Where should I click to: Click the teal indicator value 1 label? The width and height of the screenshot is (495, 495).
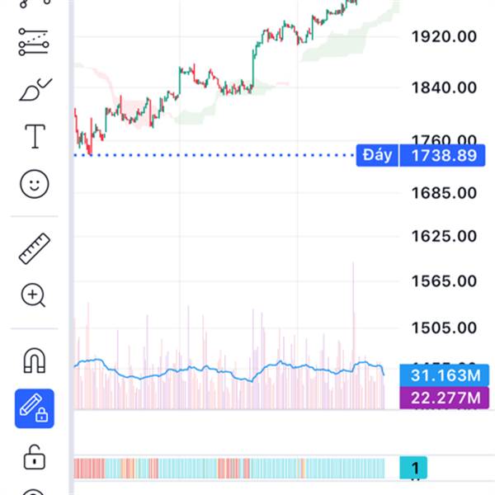click(x=415, y=469)
